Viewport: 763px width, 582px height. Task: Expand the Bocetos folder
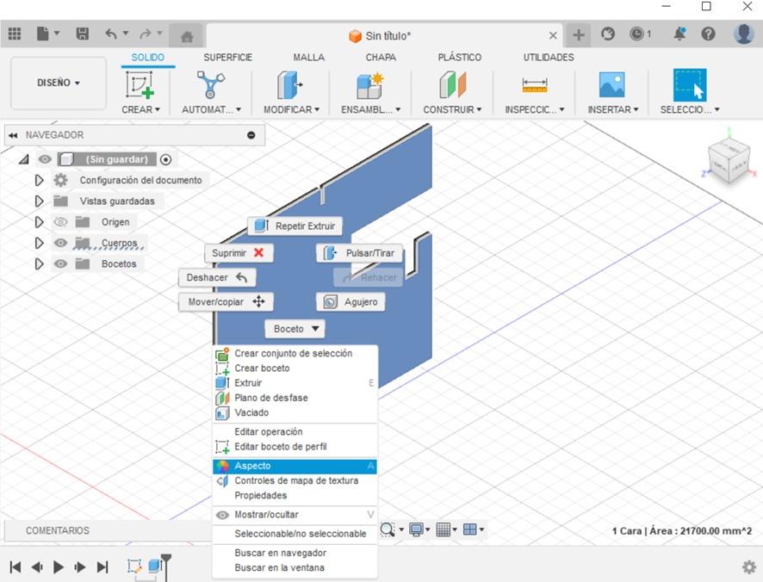(x=39, y=263)
